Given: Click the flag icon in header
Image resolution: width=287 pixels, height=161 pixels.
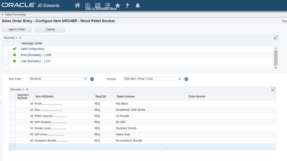Looking at the screenshot, I should (x=128, y=5).
